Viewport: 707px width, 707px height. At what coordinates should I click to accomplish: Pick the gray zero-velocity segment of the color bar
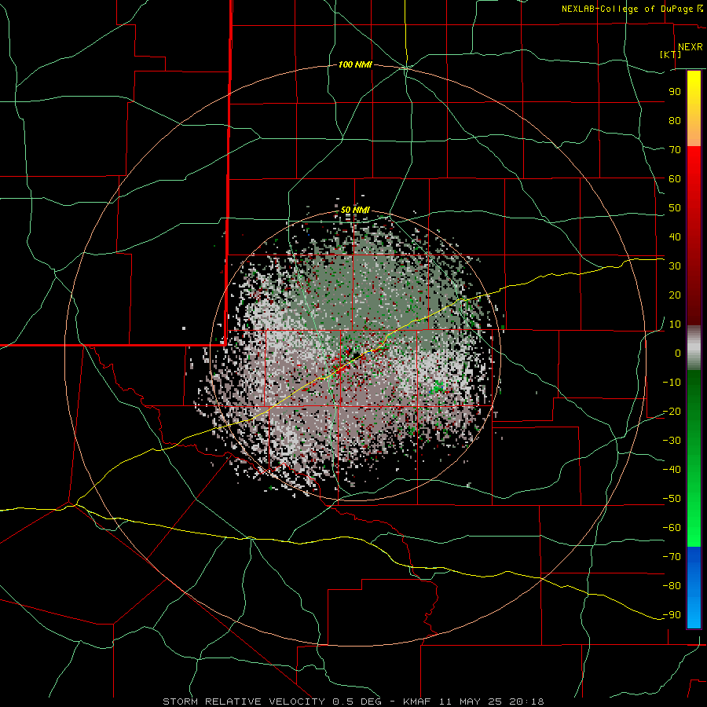[694, 348]
